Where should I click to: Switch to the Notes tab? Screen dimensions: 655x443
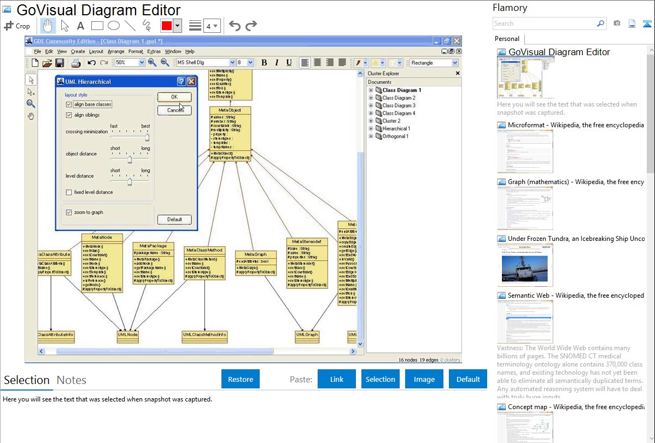pyautogui.click(x=72, y=380)
